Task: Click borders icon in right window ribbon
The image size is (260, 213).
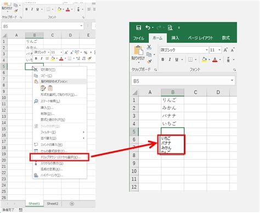Action: [x=190, y=59]
